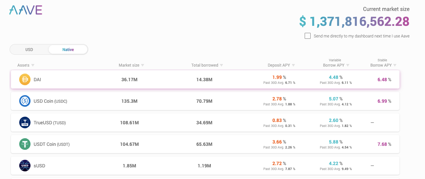
Task: Click DAI total borrowed 14.38M
Action: pyautogui.click(x=204, y=80)
